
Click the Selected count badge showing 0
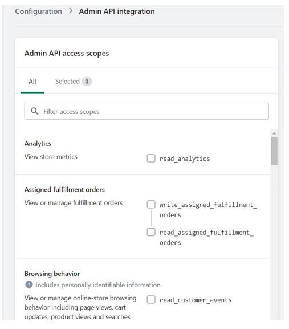pyautogui.click(x=87, y=82)
